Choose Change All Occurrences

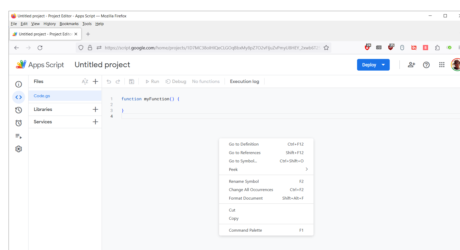pos(266,190)
